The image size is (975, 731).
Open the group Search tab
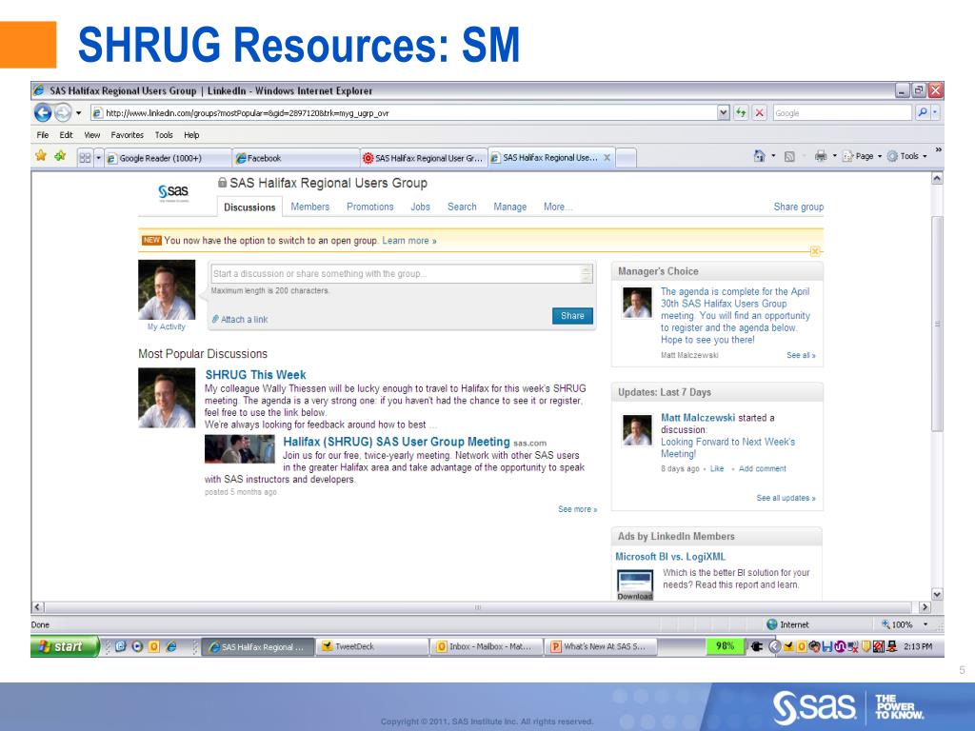point(462,207)
